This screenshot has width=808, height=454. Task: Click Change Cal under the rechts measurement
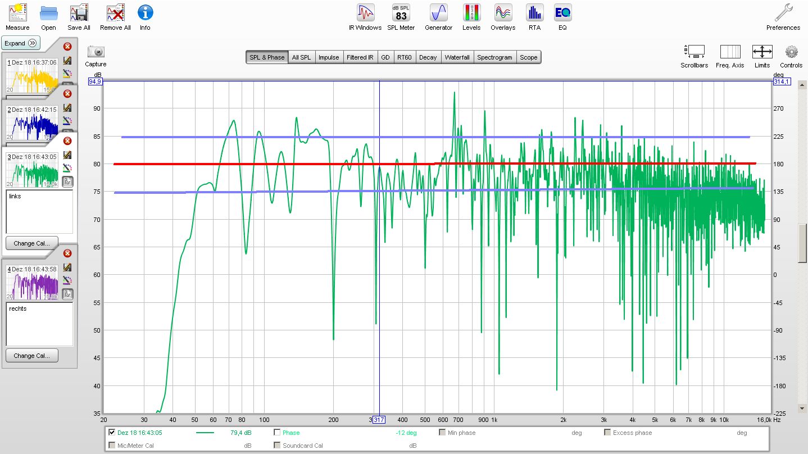pos(32,356)
